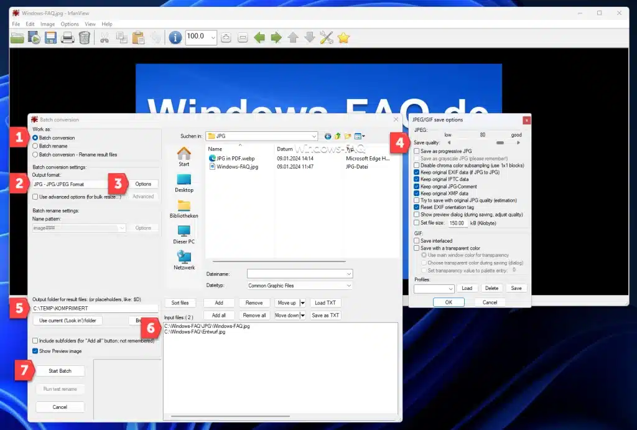Open the arrow dropdown next to Move up
637x430 pixels.
click(302, 303)
